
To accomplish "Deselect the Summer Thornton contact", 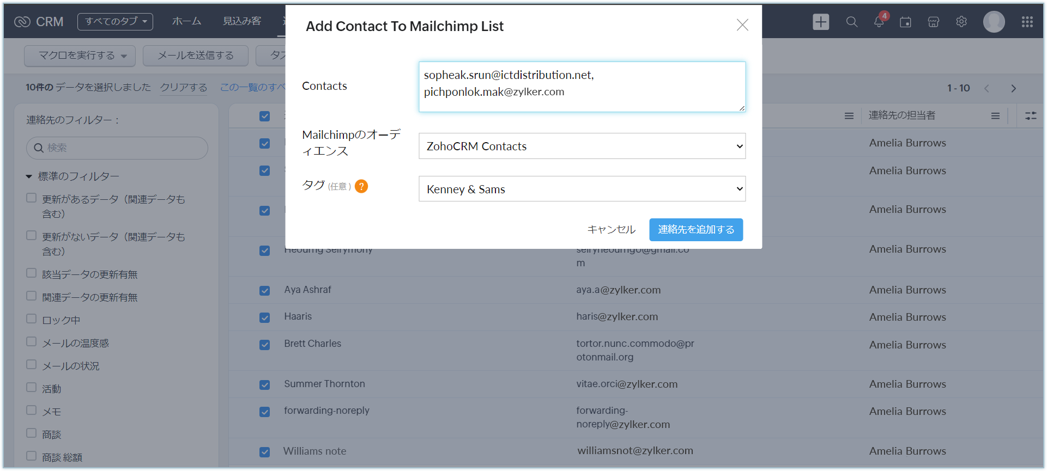I will [x=265, y=384].
